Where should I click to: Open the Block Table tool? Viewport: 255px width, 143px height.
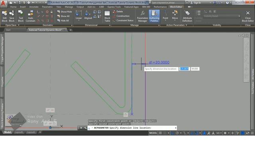(107, 16)
